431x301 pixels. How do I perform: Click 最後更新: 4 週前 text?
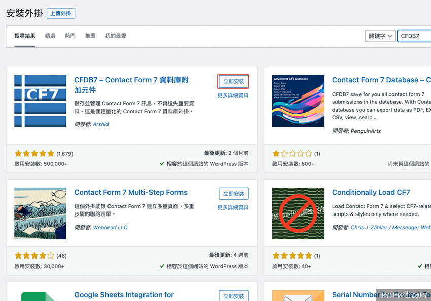coord(229,255)
